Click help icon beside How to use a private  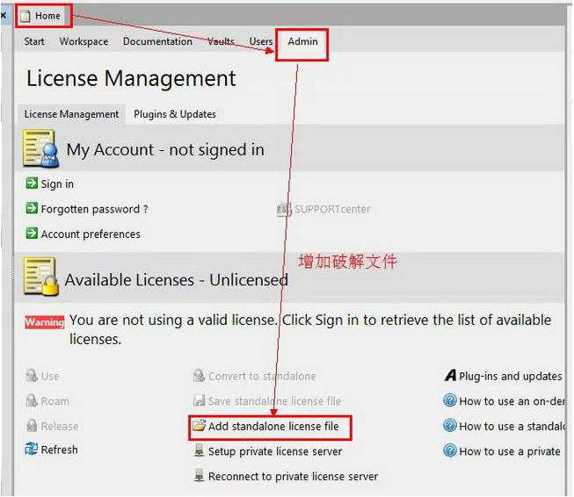450,450
